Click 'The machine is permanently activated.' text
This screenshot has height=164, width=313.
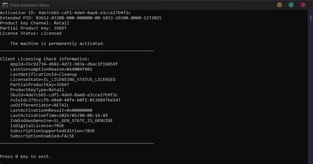[57, 43]
